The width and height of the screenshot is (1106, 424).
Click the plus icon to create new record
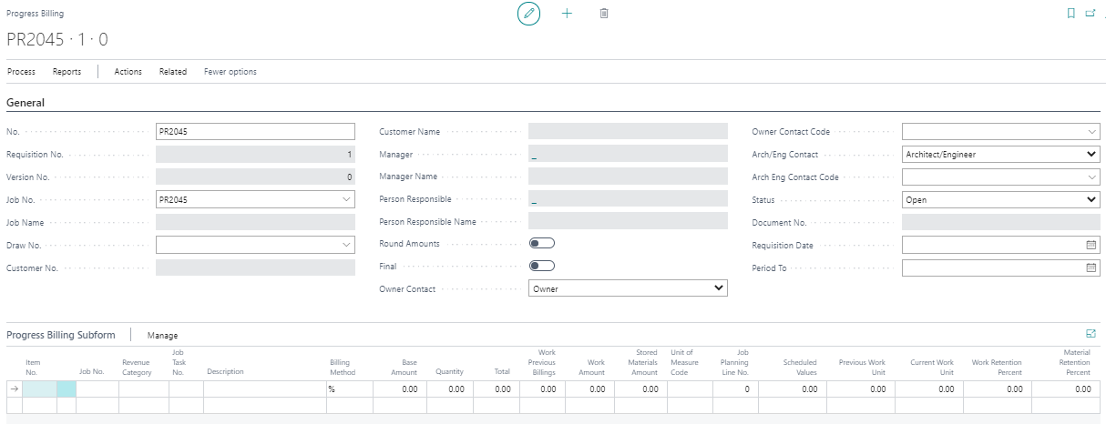[567, 14]
